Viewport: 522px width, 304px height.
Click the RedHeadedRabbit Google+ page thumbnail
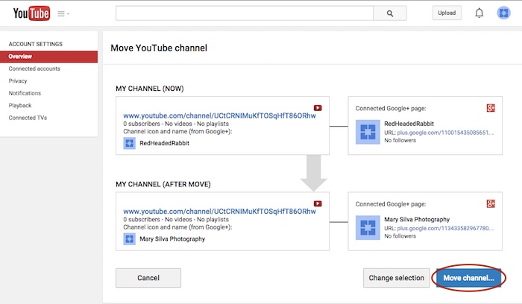click(368, 133)
